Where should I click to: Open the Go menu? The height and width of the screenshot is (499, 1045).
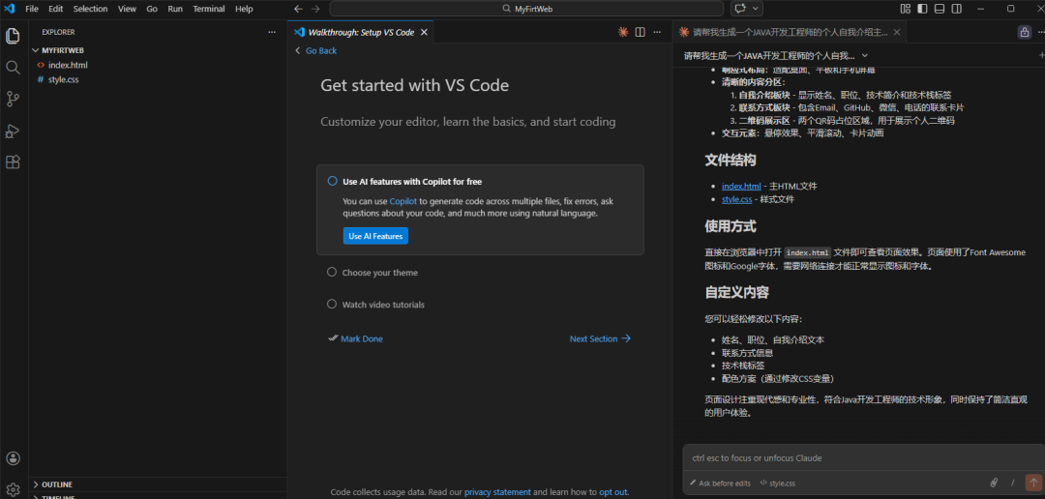(152, 9)
